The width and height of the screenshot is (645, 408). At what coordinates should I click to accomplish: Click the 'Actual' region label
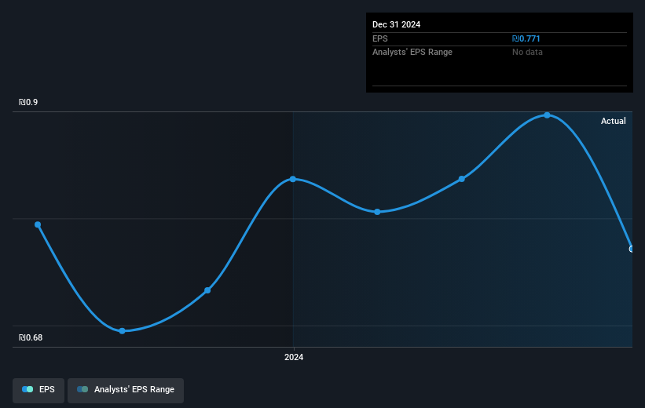point(614,121)
